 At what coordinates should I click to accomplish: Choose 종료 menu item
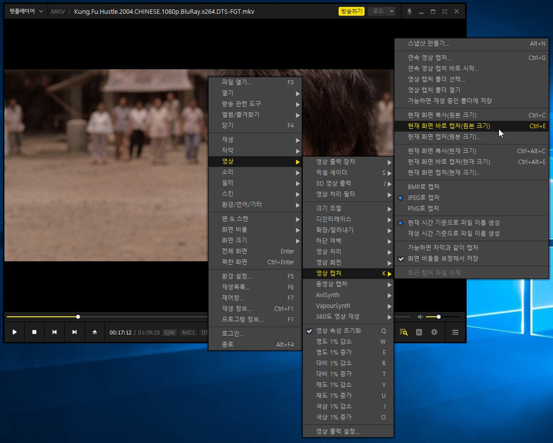pyautogui.click(x=255, y=344)
